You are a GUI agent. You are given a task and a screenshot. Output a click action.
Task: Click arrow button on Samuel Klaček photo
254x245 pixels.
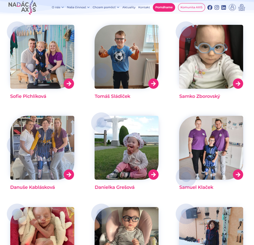238,175
